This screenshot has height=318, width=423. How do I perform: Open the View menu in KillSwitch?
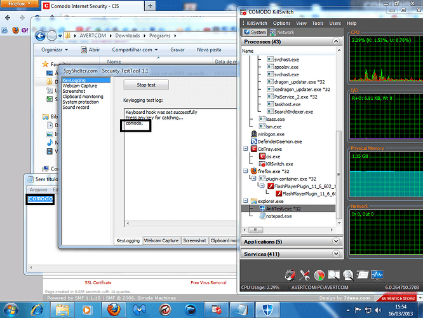(x=301, y=24)
